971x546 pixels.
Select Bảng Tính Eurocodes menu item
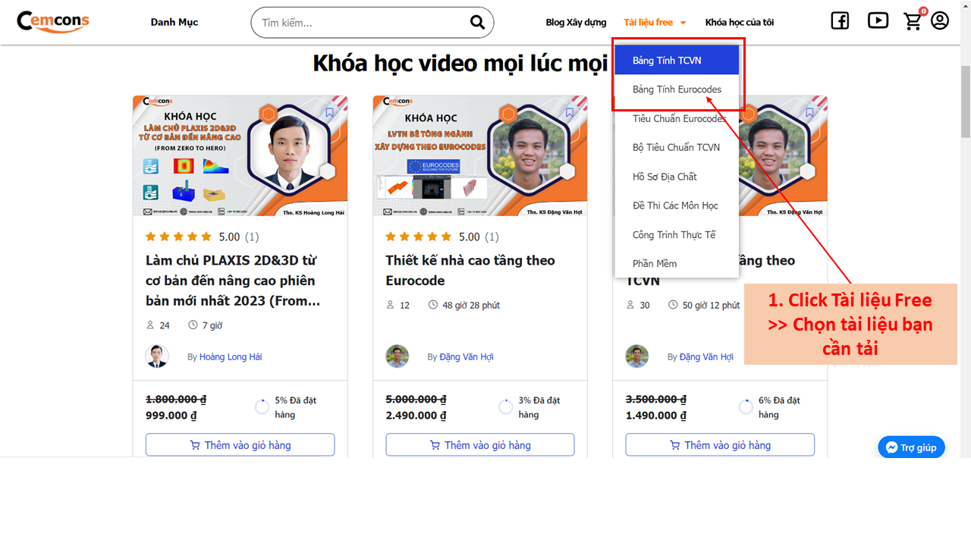677,89
